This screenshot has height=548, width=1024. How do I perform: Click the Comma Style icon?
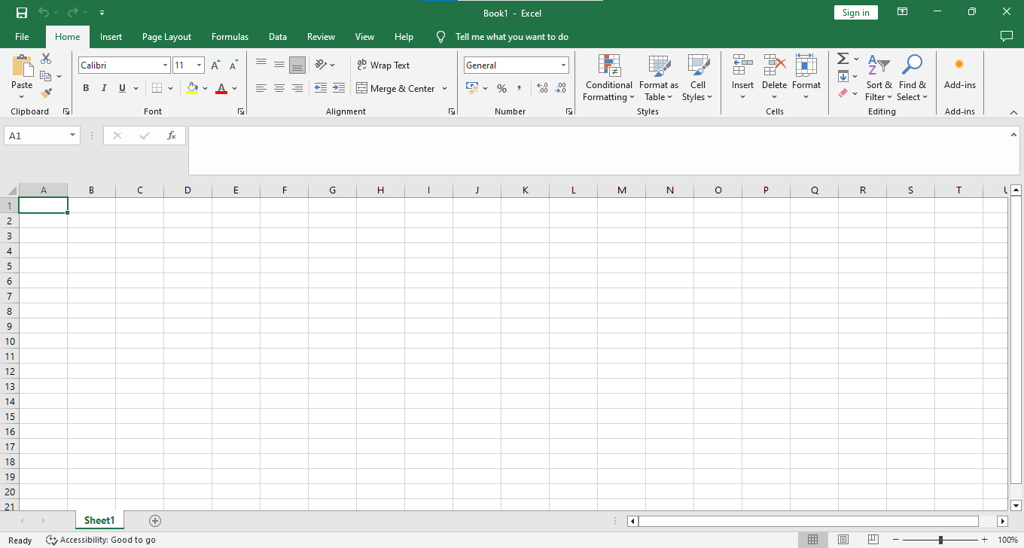[x=520, y=88]
